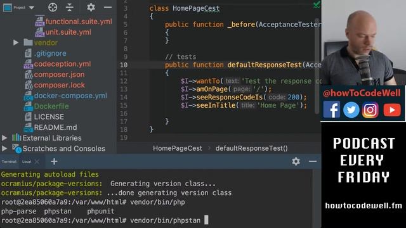Click Scratches and Consoles icon
The height and width of the screenshot is (228, 406).
coord(17,148)
